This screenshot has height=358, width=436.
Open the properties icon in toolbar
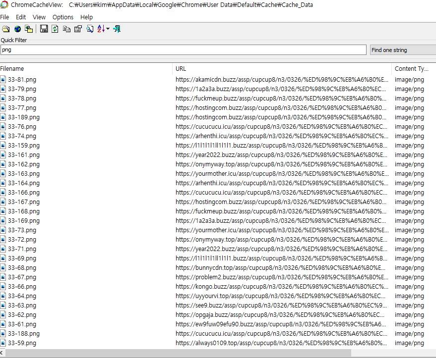(x=78, y=29)
